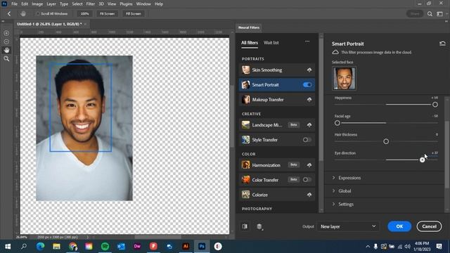Check Scroll All Windows option
This screenshot has height=253, width=450.
point(37,14)
